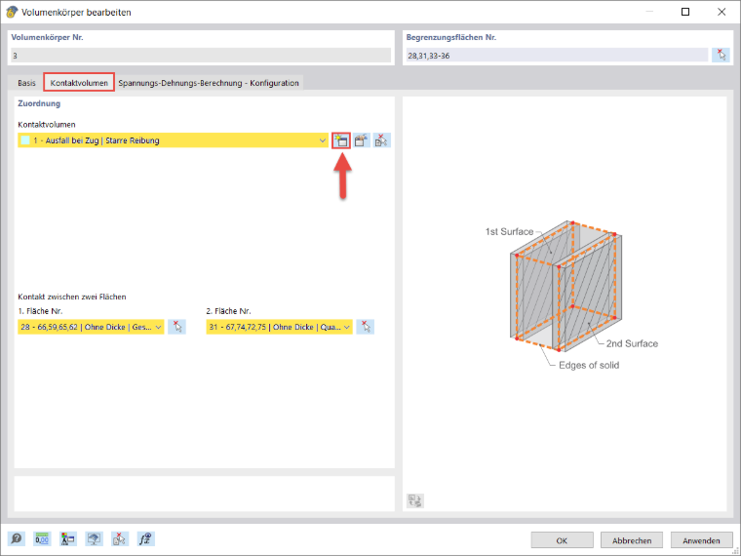Viewport: 741px width, 556px height.
Task: Click the '1st Surface' label in preview
Action: (x=509, y=232)
